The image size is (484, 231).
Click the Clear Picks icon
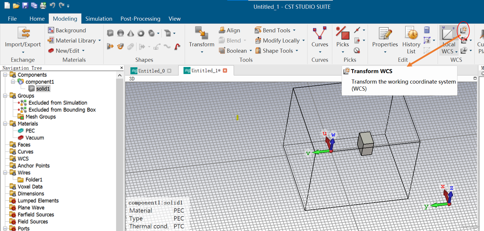point(357,51)
